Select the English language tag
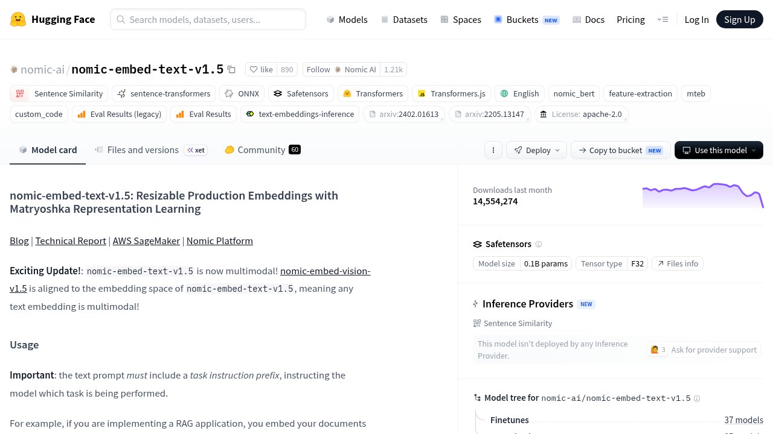Image resolution: width=773 pixels, height=434 pixels. (519, 93)
